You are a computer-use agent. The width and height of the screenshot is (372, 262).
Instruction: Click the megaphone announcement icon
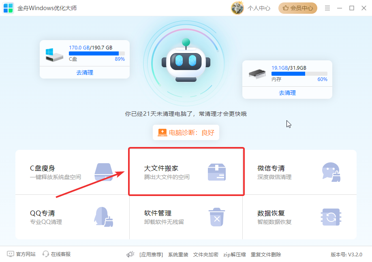(x=130, y=254)
